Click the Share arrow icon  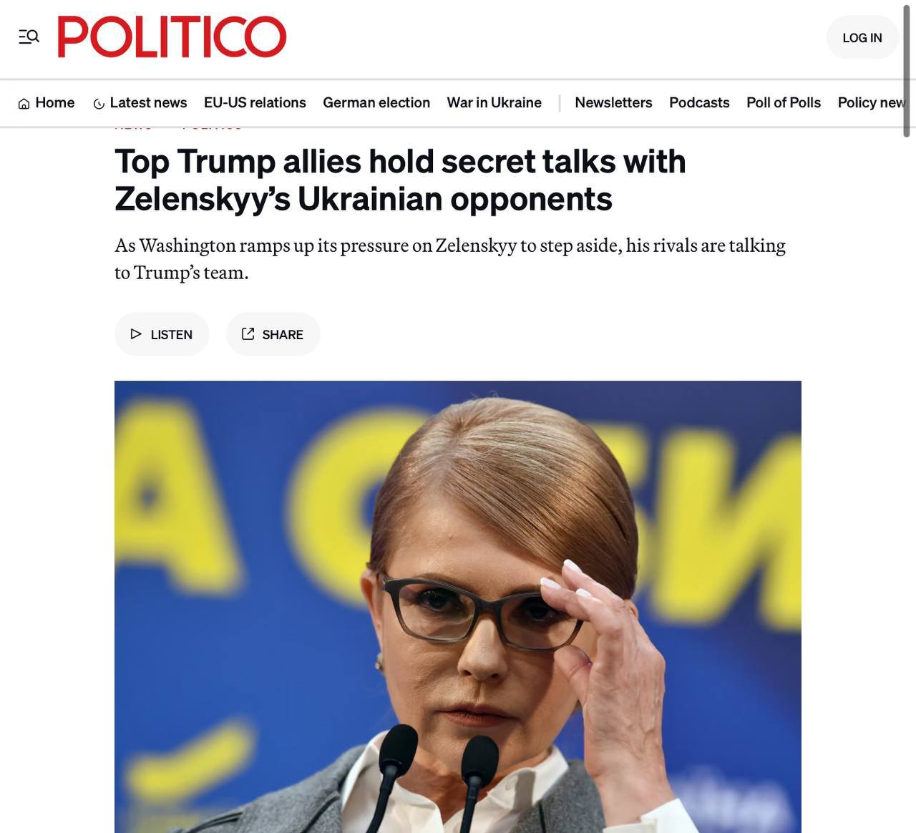point(248,333)
